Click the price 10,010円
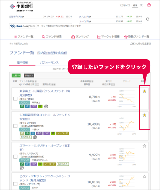Screen dimensions: 160x190 click(x=94, y=182)
